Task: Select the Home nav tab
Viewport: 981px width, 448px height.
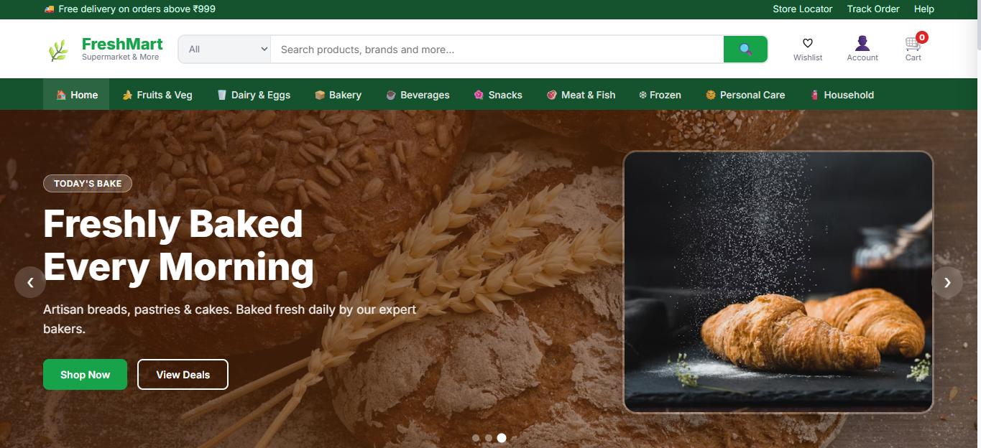Action: tap(76, 95)
